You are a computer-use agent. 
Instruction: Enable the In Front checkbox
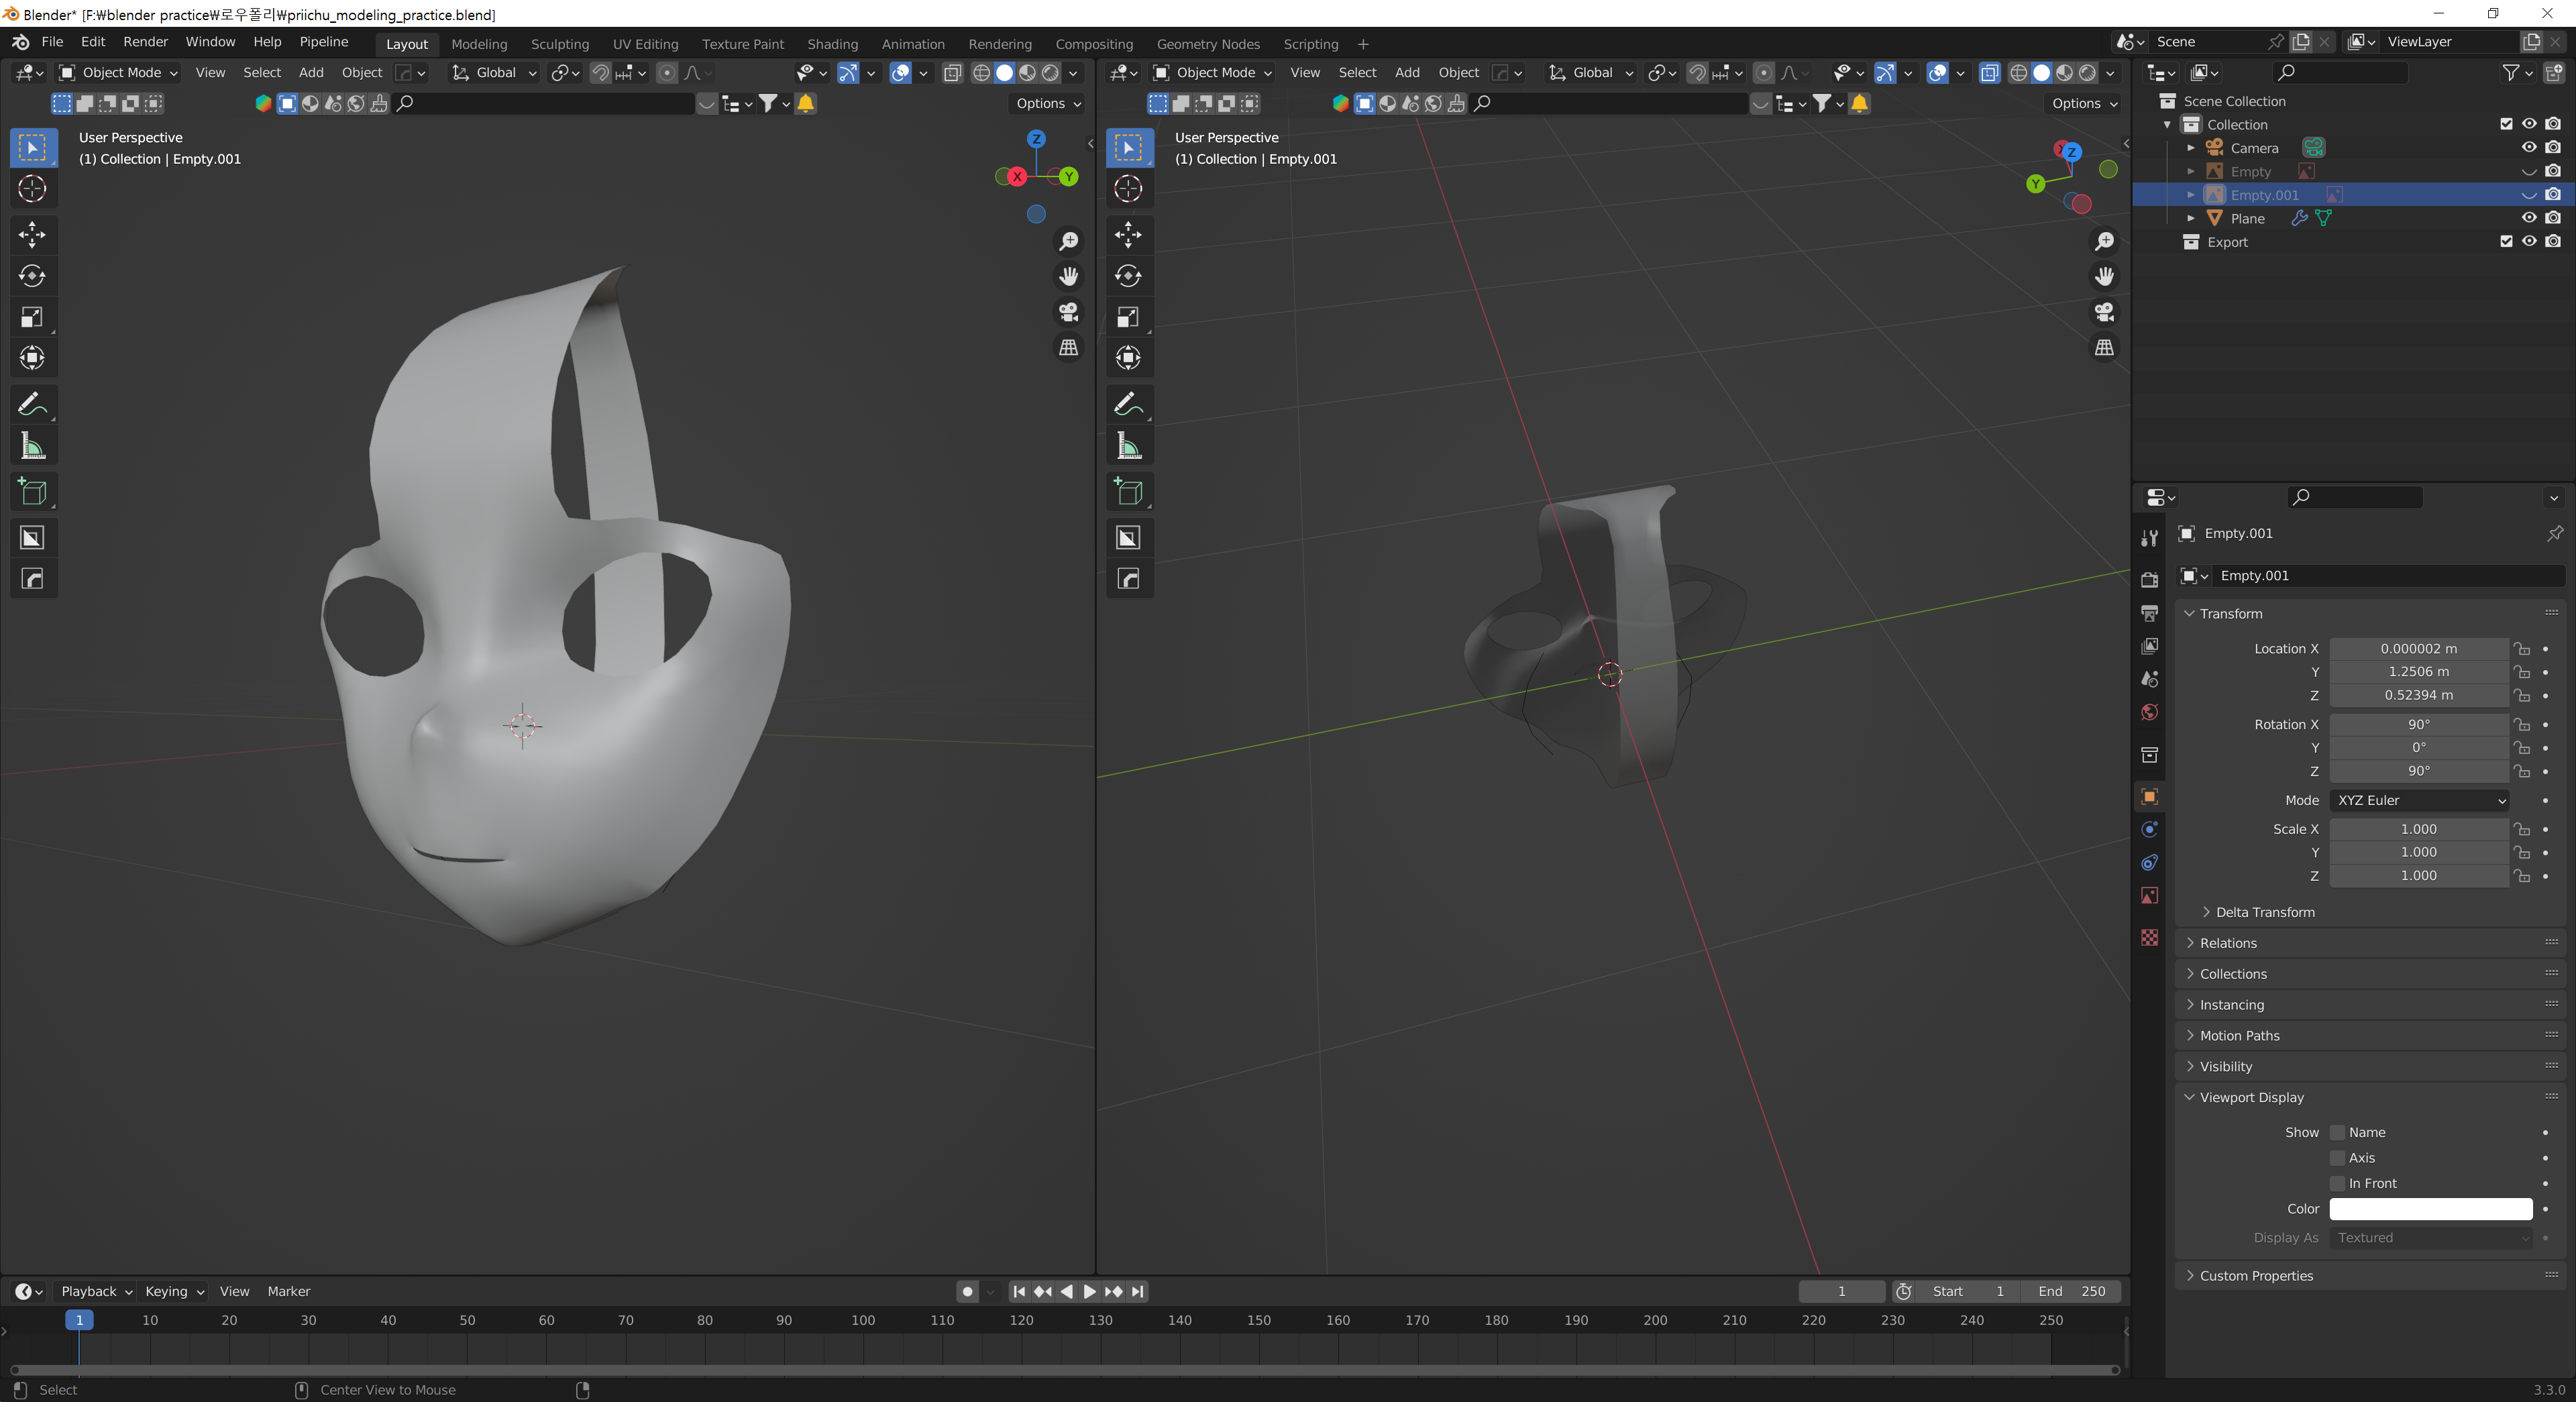2338,1183
